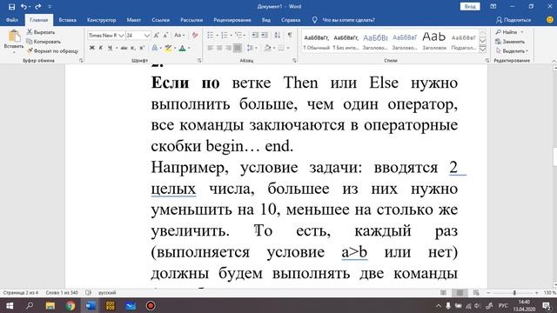Click in the 'Что вы хотите сделать?' search field
Viewport: 557px width, 313px height.
coord(348,20)
